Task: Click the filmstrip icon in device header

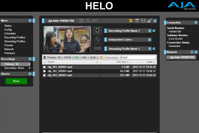Action: (143, 21)
